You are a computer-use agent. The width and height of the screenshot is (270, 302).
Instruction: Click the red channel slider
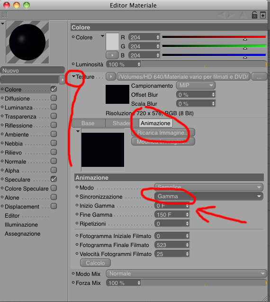pyautogui.click(x=214, y=37)
